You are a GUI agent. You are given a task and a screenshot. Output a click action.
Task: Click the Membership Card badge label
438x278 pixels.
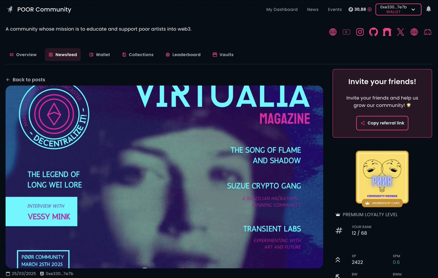pos(382,203)
